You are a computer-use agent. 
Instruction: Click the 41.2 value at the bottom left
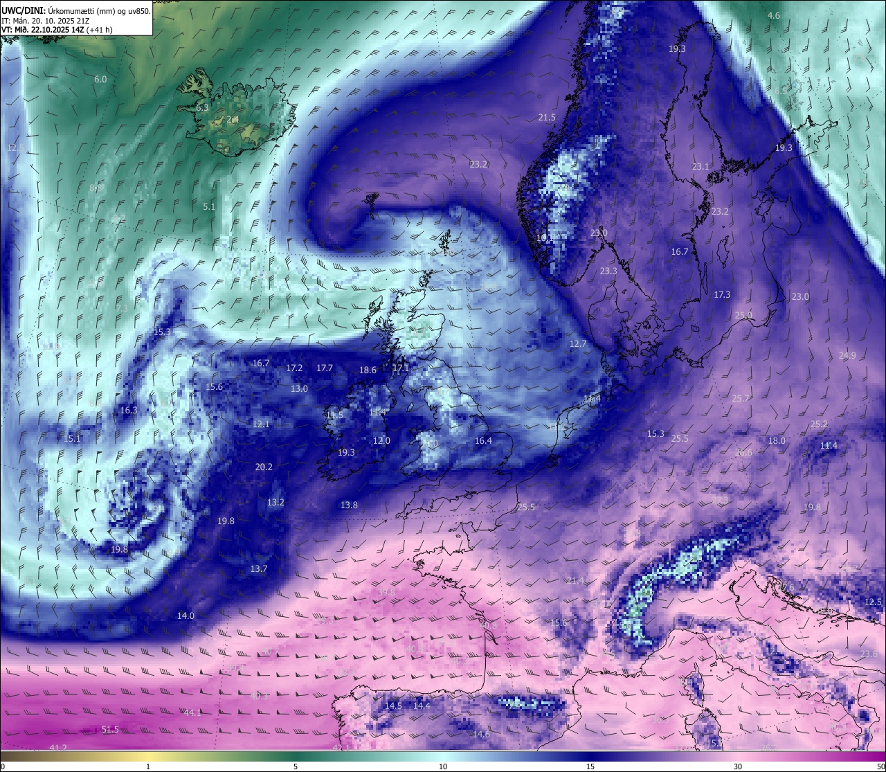point(58,748)
